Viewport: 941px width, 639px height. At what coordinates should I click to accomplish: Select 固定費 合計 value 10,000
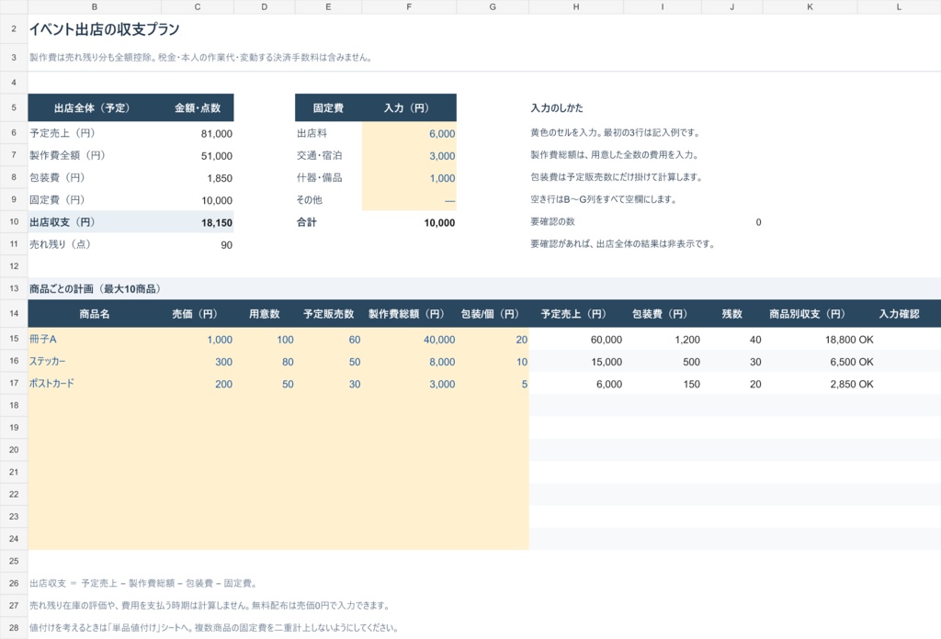pyautogui.click(x=409, y=222)
